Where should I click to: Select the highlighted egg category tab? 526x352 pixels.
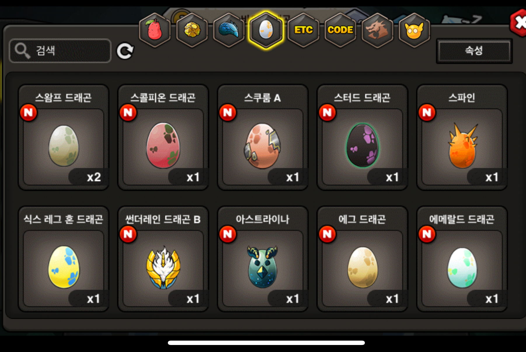point(266,30)
